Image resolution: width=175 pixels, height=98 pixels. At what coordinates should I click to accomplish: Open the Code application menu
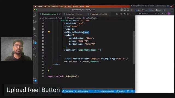(40, 6)
